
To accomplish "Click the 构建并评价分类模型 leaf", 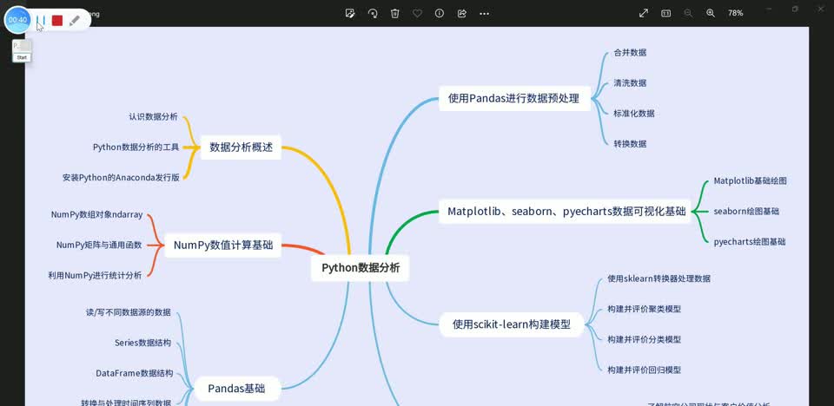I will (644, 339).
